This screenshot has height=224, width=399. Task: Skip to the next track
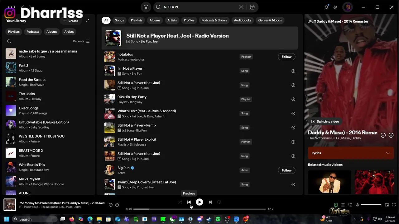(210, 202)
